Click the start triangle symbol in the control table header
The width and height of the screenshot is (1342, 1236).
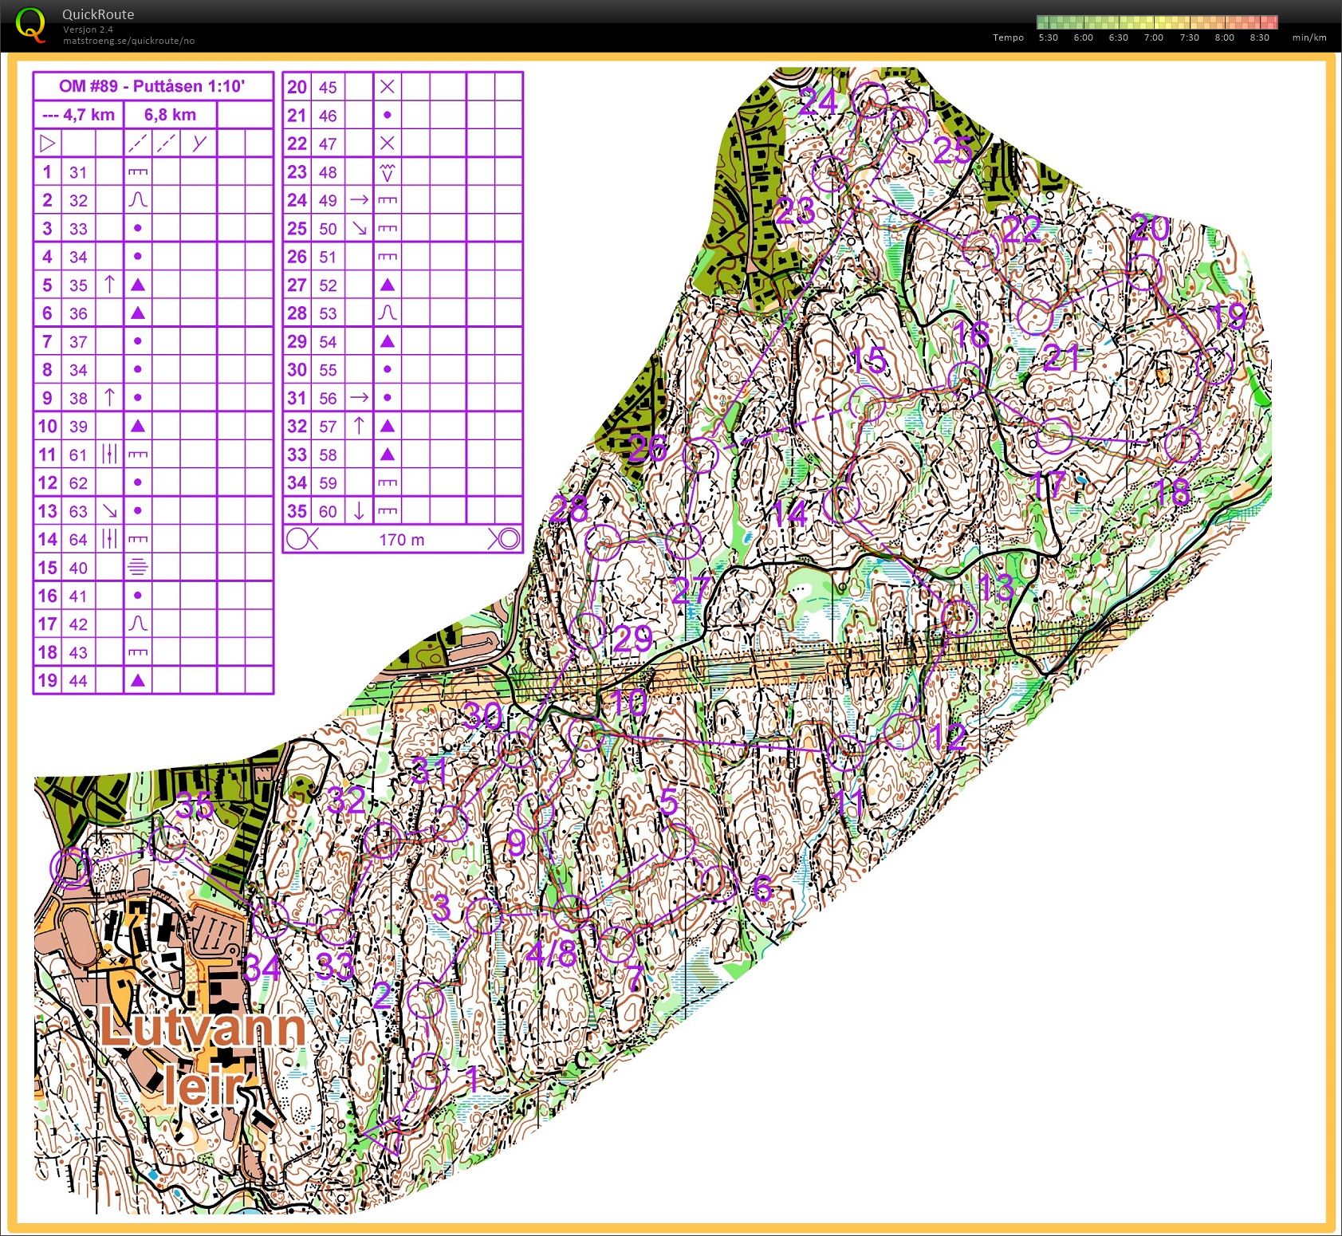click(x=48, y=144)
